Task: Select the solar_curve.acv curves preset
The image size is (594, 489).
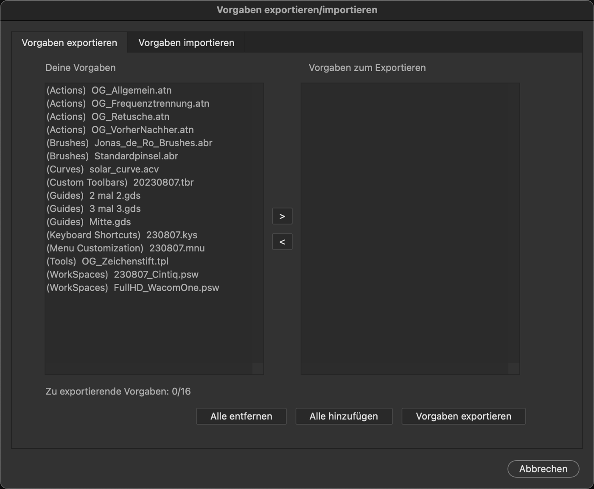Action: (x=103, y=169)
